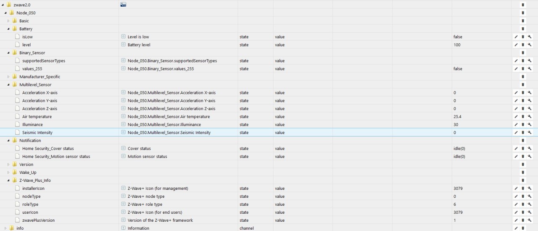Edit the Acceleration Y-axis state
The image size is (538, 231).
click(x=516, y=101)
